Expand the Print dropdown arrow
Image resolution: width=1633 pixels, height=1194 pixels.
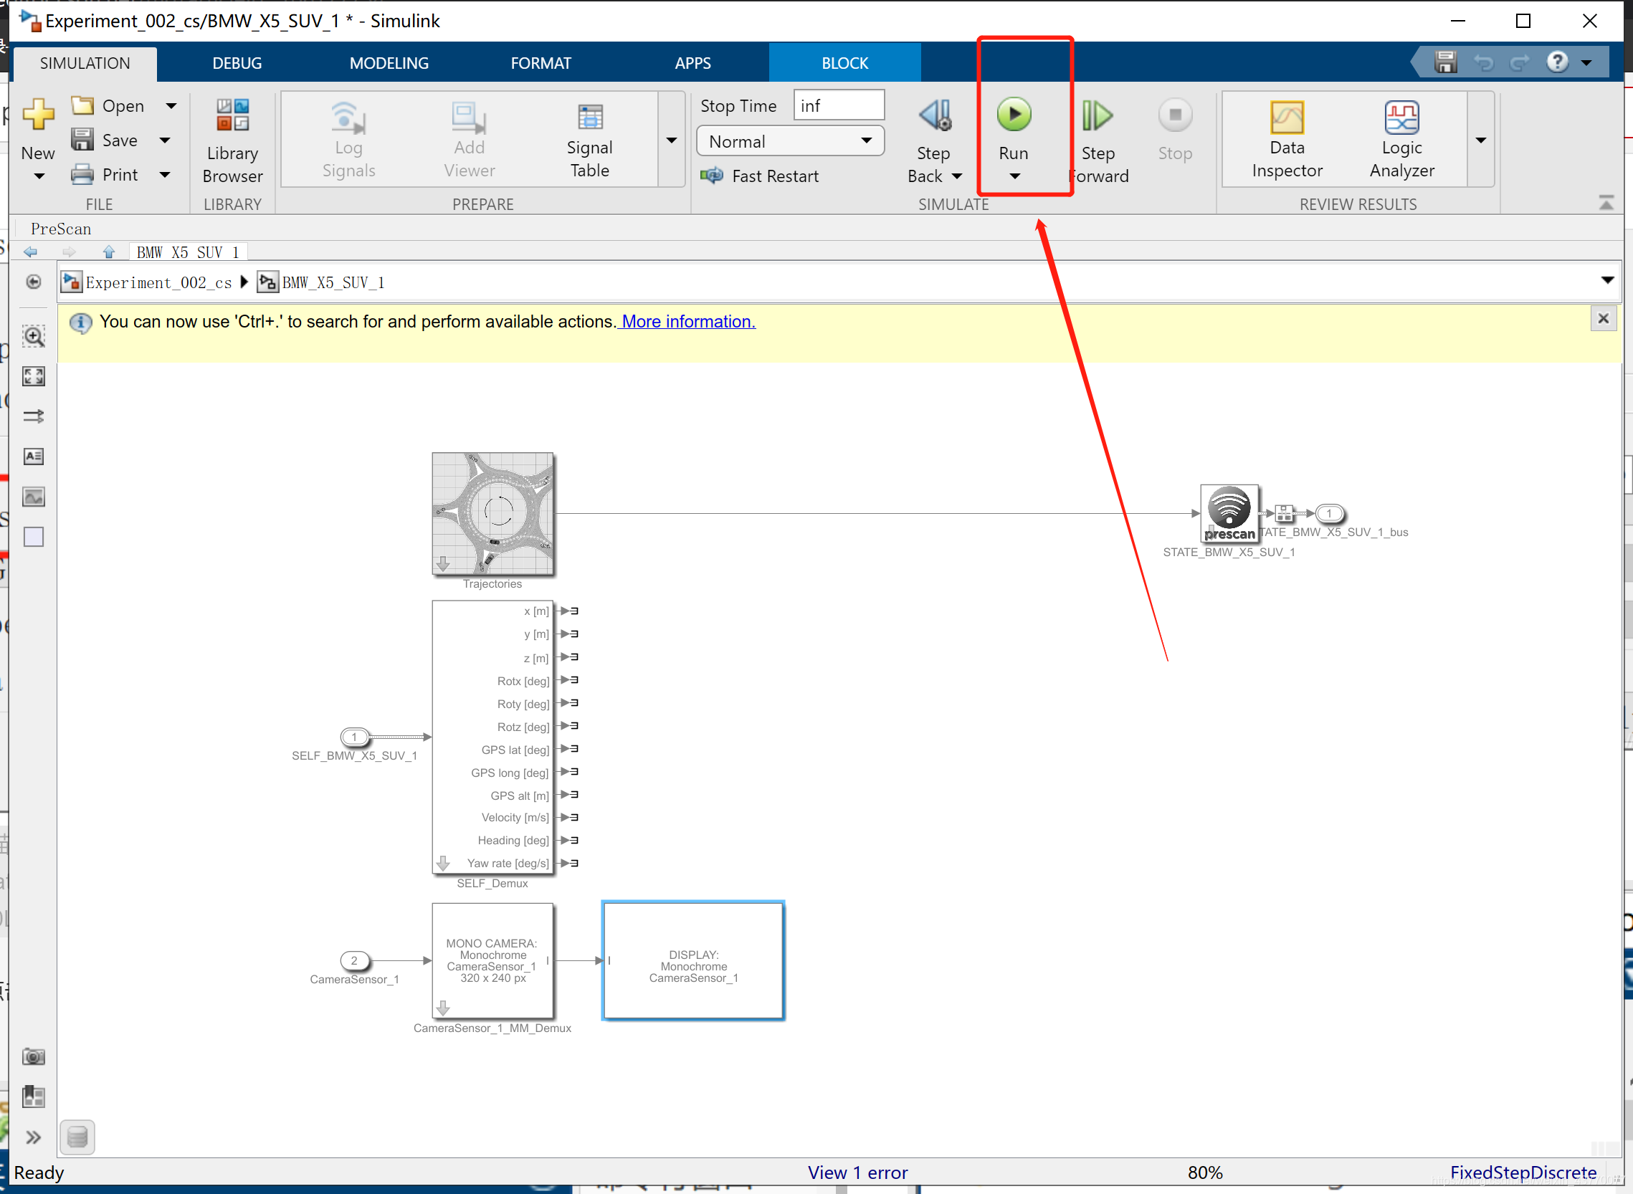(164, 174)
